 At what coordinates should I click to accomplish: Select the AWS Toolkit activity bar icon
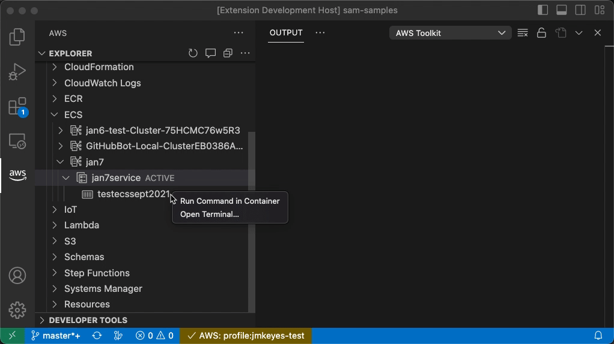17,175
